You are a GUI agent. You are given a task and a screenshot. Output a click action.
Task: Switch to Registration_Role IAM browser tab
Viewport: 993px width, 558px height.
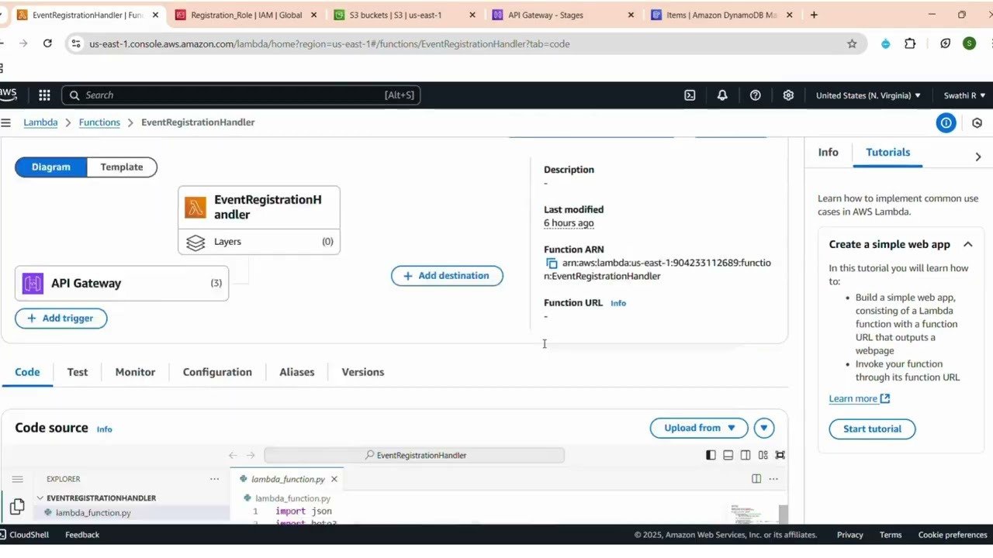(x=246, y=15)
